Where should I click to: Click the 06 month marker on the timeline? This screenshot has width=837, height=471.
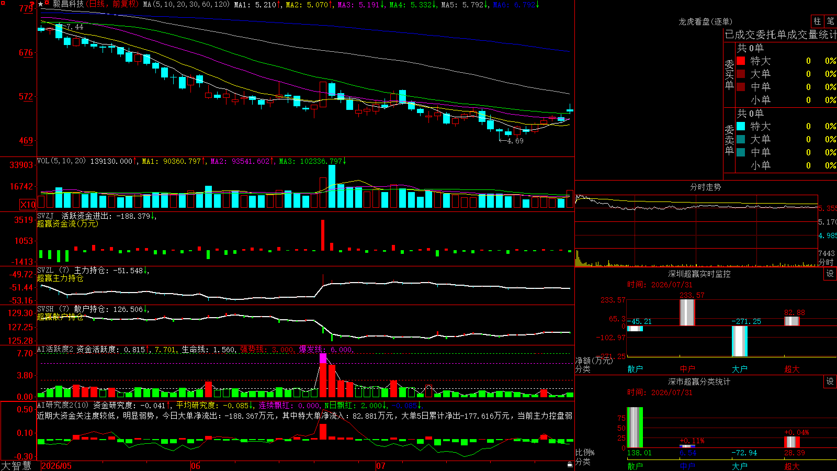click(196, 466)
